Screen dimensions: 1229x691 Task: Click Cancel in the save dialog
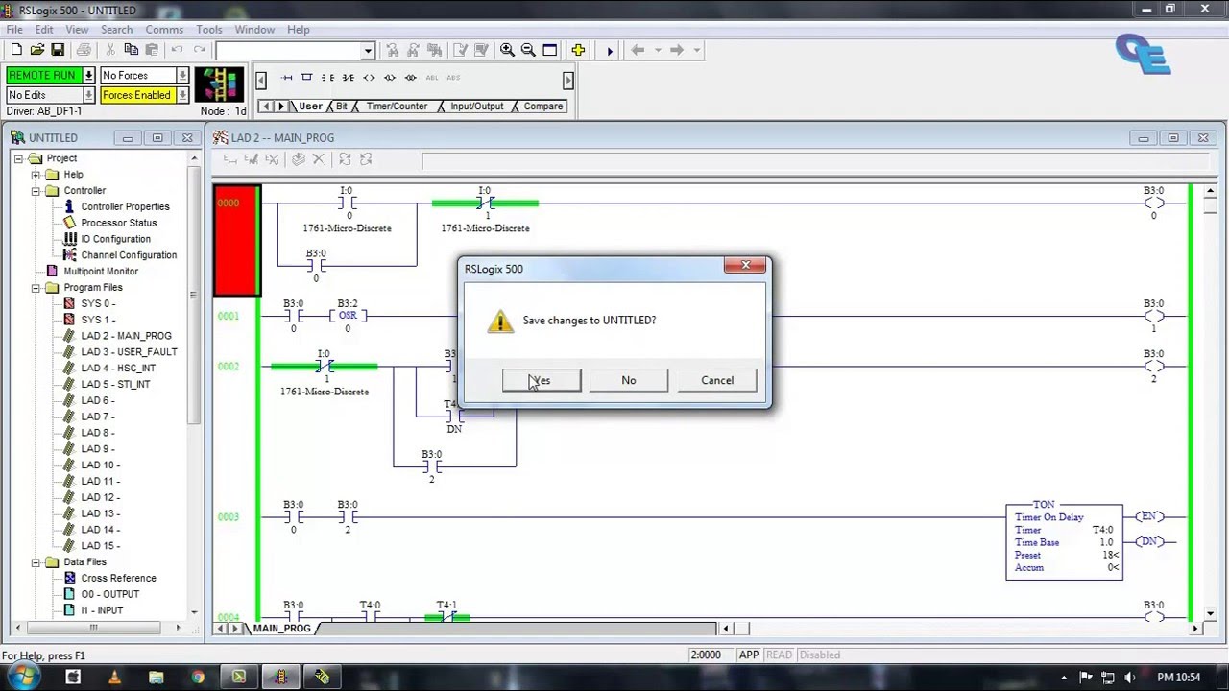[x=717, y=380]
